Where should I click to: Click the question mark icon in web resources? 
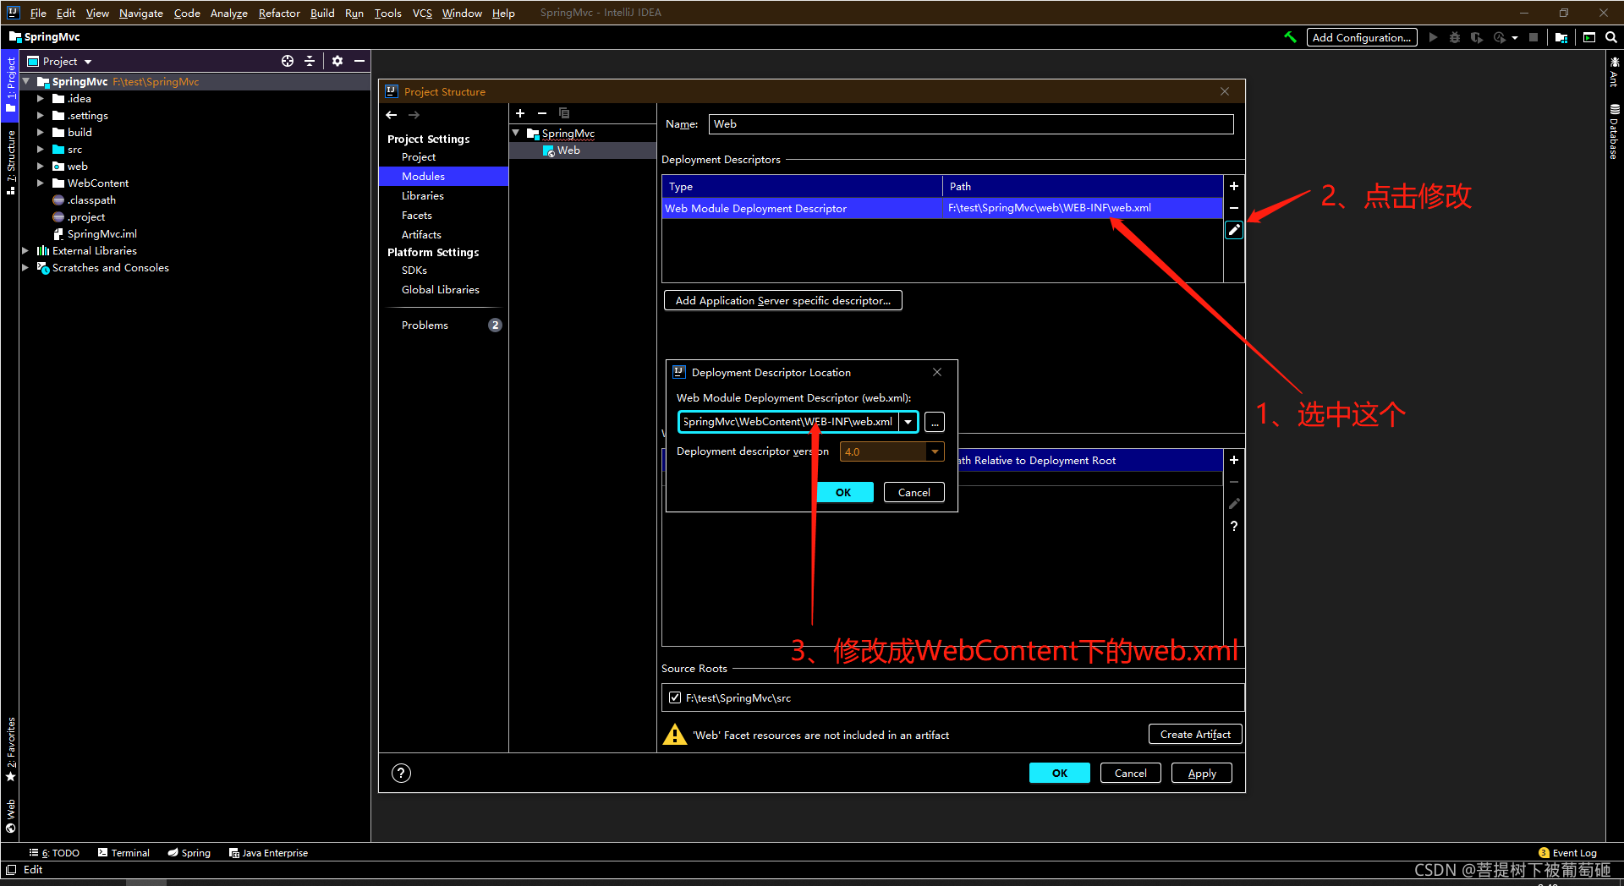pyautogui.click(x=1234, y=526)
